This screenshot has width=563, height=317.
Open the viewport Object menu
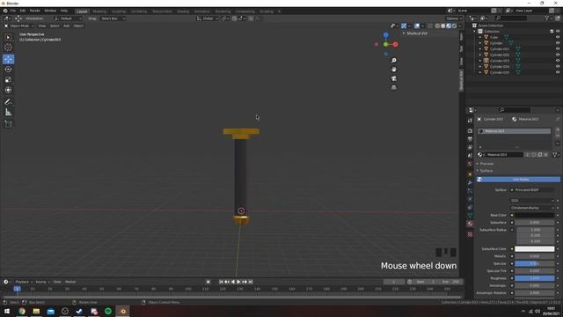78,26
